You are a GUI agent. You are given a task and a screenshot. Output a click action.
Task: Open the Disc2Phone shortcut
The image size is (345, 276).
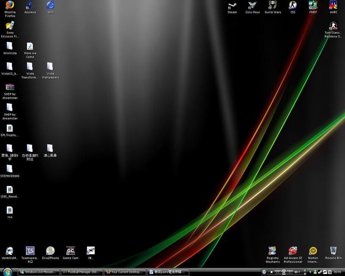point(50,253)
